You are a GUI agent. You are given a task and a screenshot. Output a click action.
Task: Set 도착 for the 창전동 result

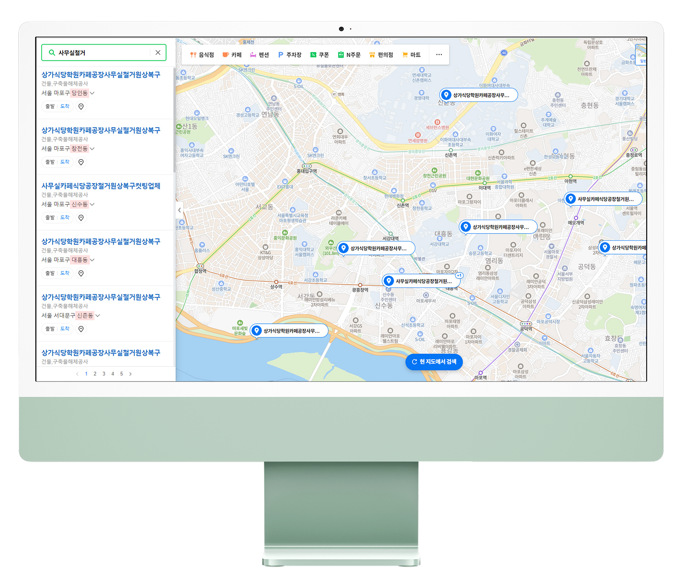point(65,162)
